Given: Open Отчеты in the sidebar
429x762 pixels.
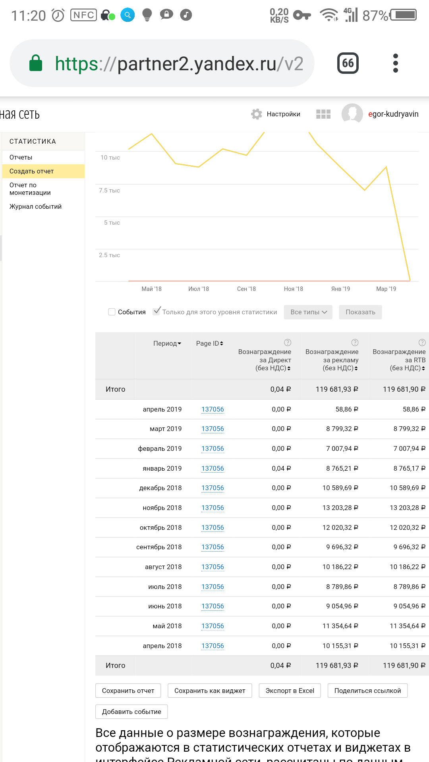Looking at the screenshot, I should pyautogui.click(x=21, y=157).
